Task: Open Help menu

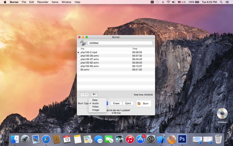Action: [77, 2]
